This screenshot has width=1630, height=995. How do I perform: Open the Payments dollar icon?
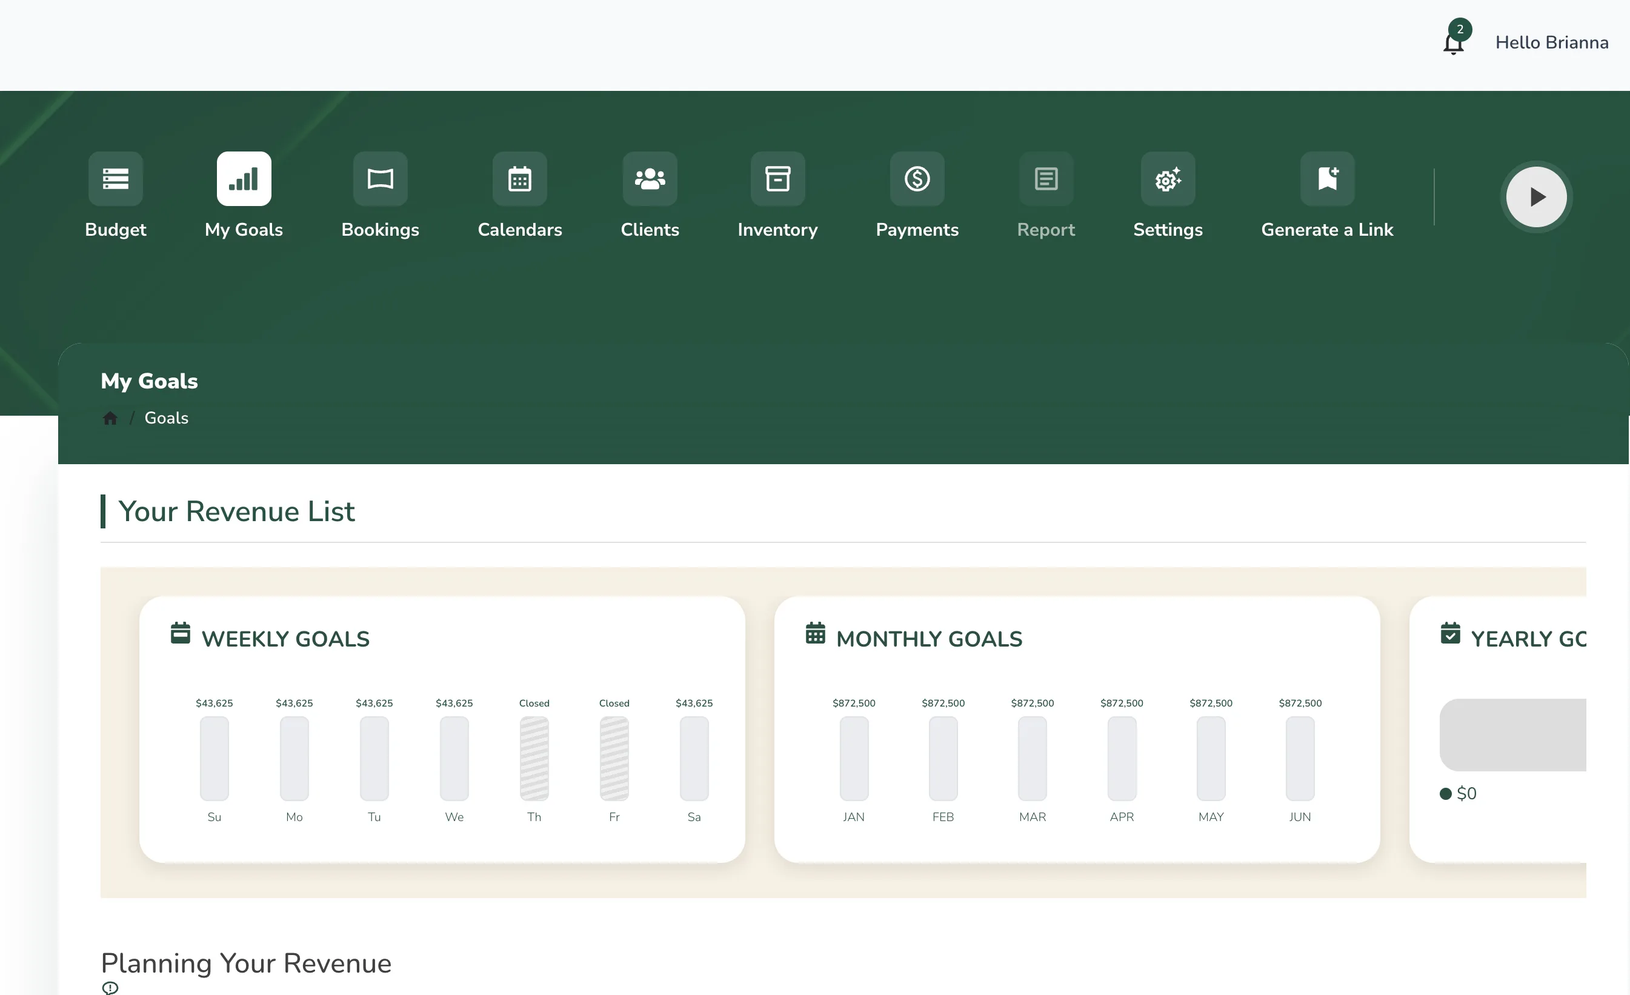coord(917,179)
